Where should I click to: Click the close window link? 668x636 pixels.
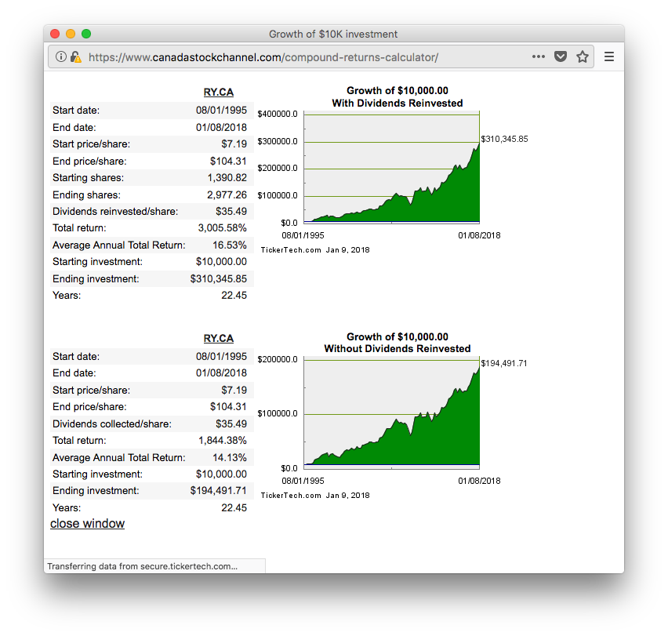tap(87, 524)
